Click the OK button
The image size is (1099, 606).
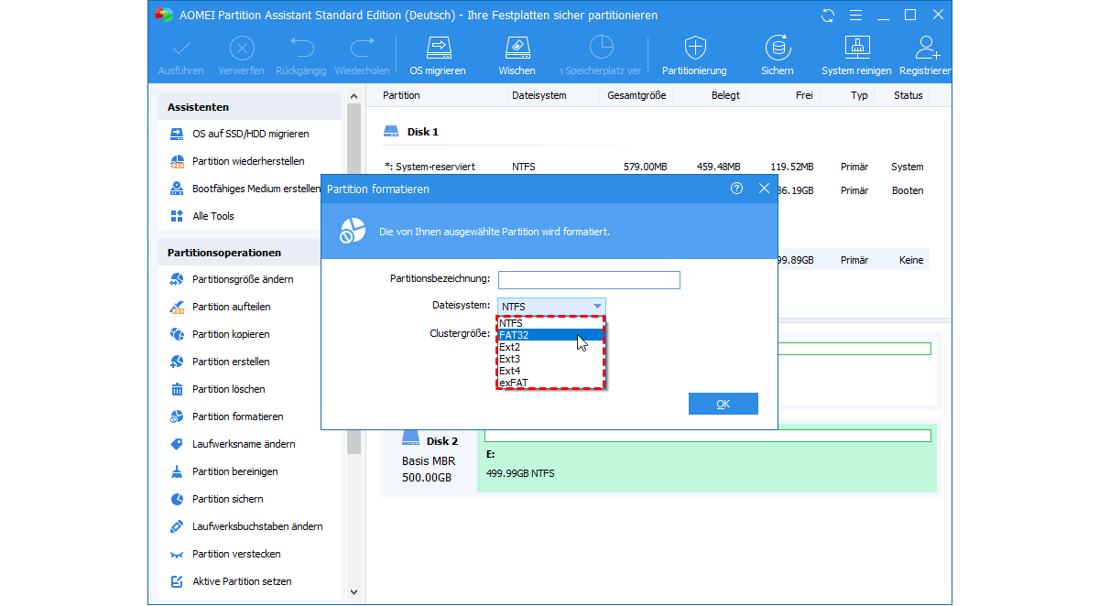[723, 404]
